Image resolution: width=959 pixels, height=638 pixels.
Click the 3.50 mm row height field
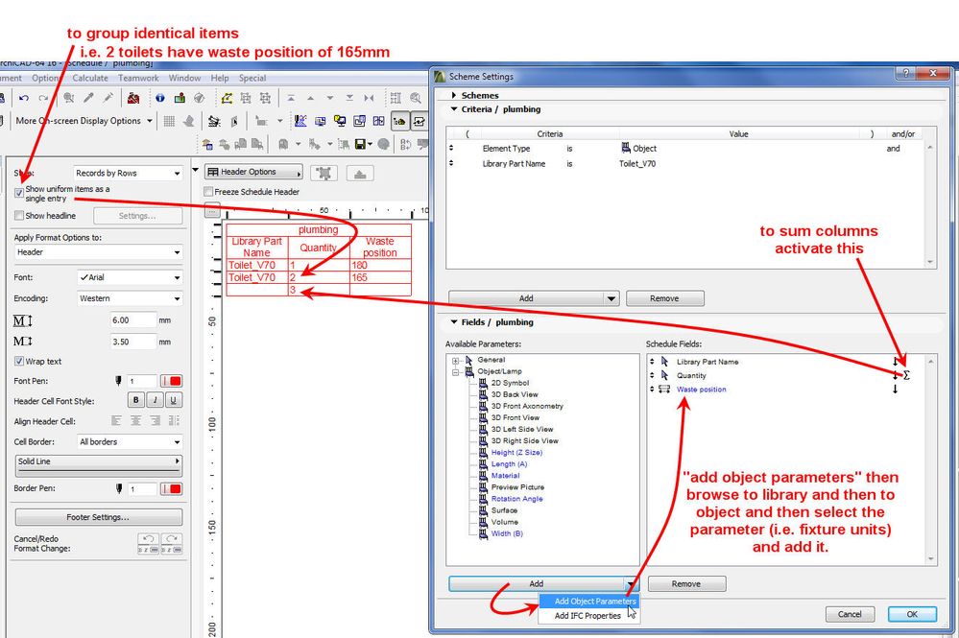click(x=132, y=342)
